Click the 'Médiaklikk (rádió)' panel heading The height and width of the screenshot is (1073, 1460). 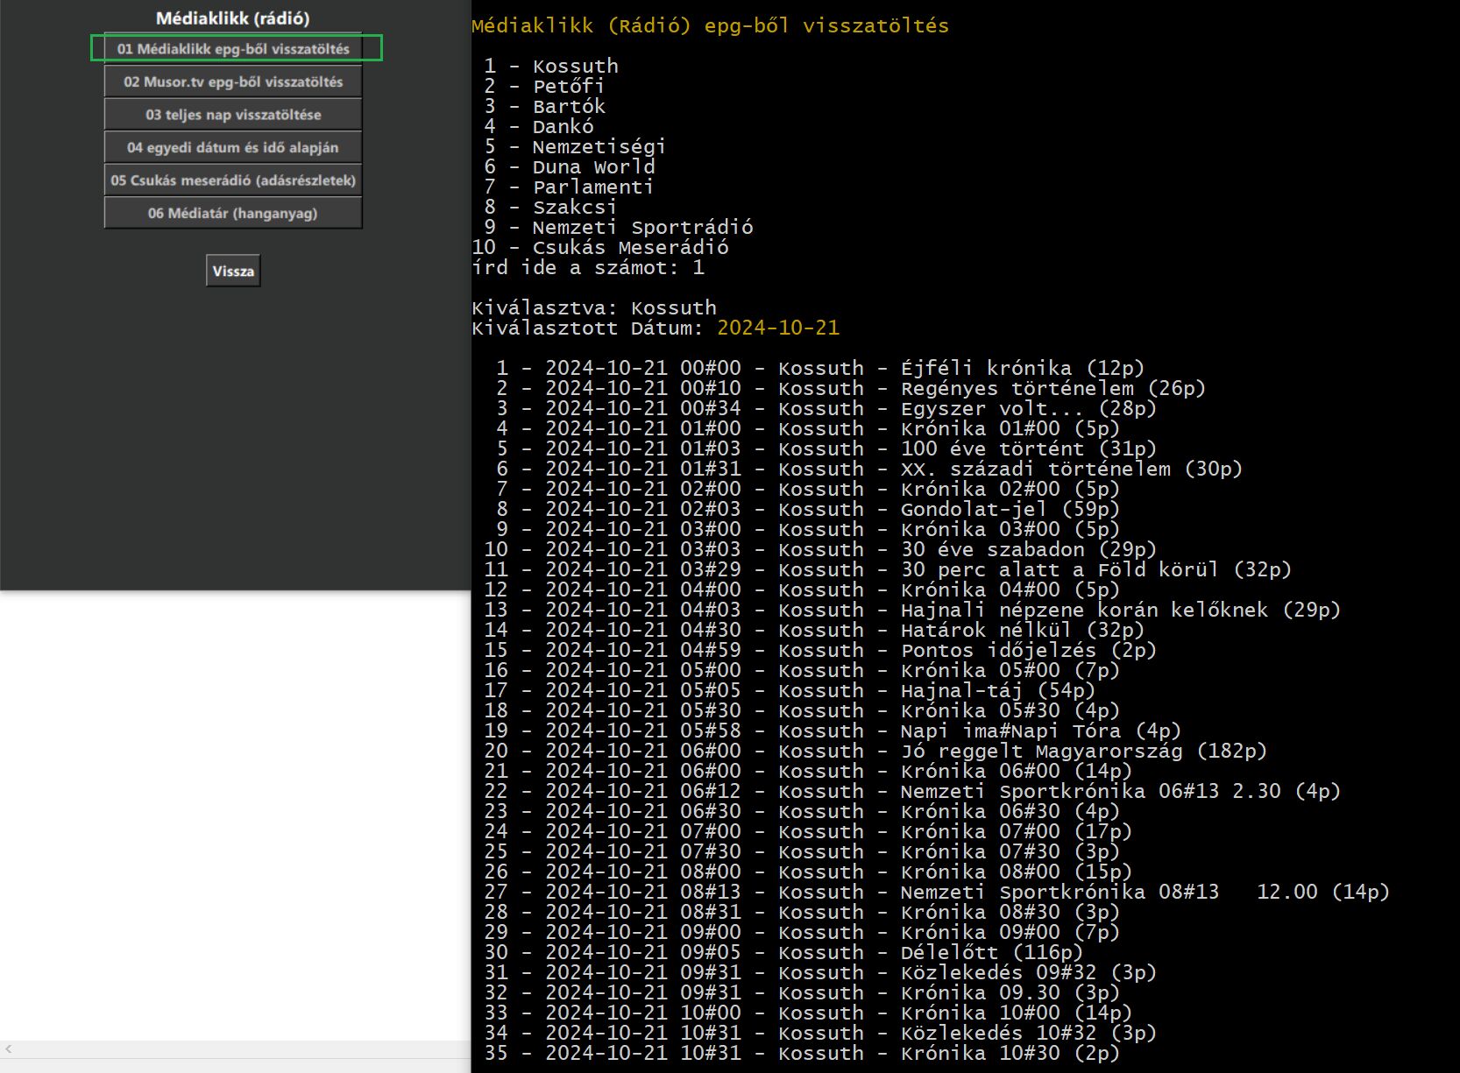pos(232,18)
